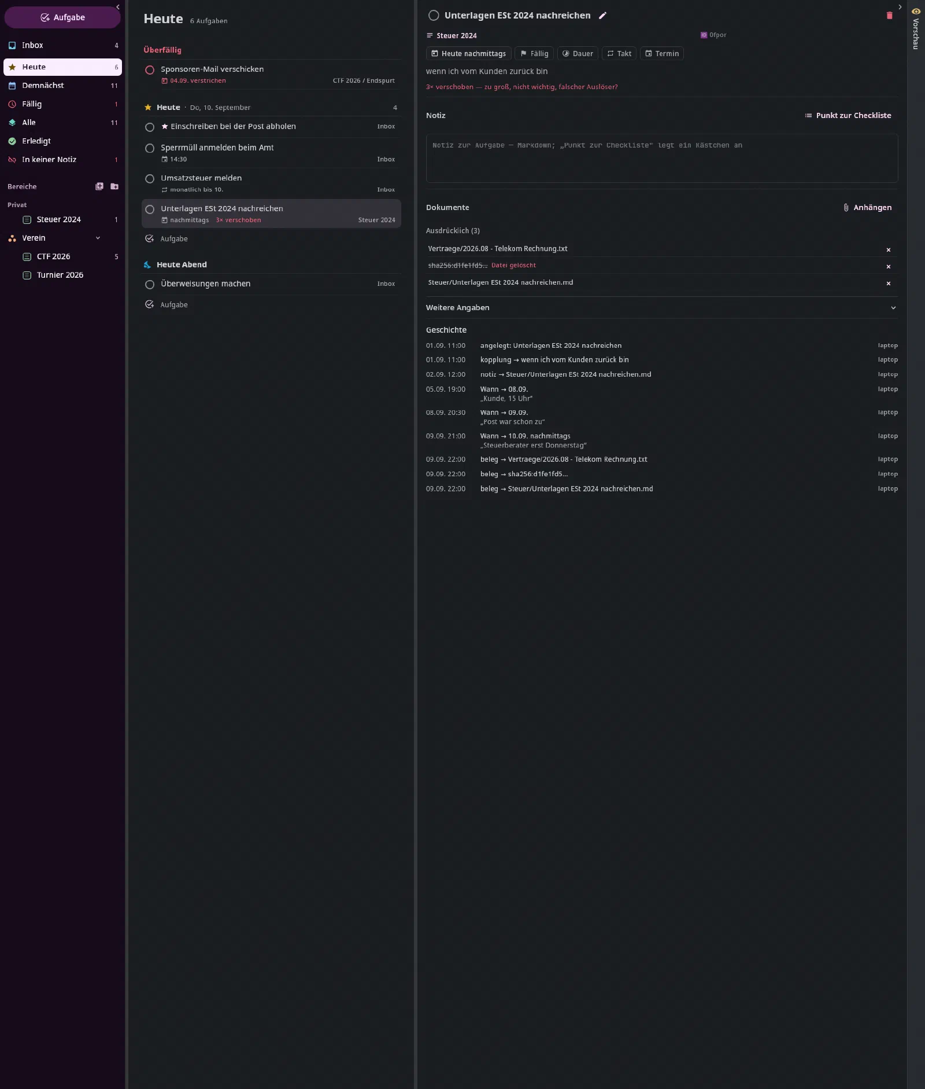Open the Steuer 2024 project selector in details
The width and height of the screenshot is (925, 1089).
(x=452, y=36)
